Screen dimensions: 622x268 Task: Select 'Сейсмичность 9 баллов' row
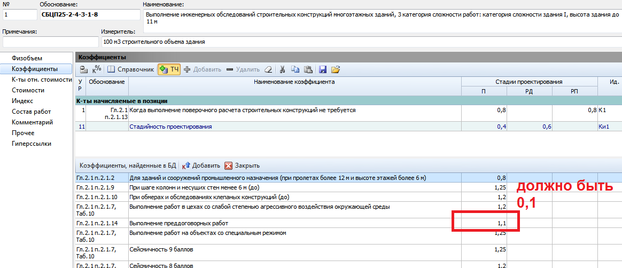[348, 253]
